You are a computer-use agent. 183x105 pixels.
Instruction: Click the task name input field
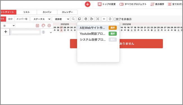tap(25, 32)
